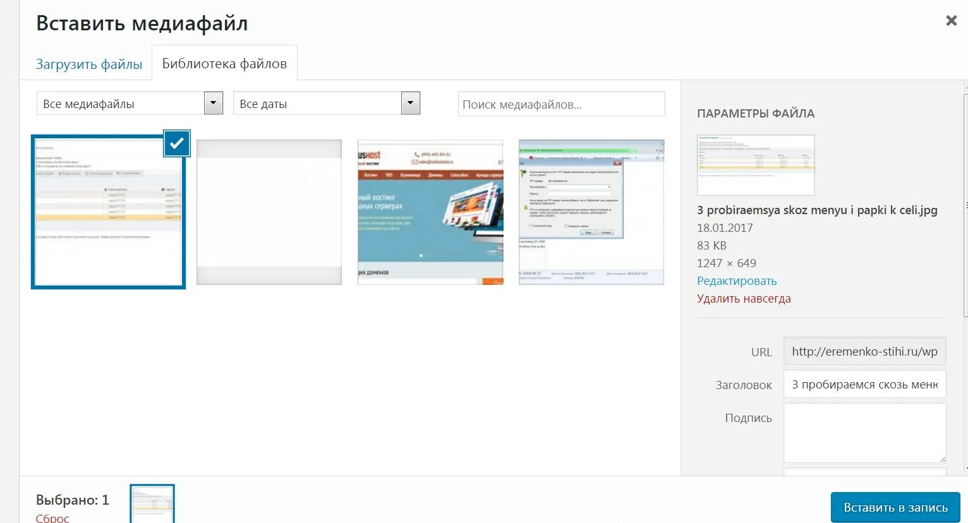Screen dimensions: 968x523
Task: Open "Редактировать" for the selected image
Action: click(x=736, y=280)
